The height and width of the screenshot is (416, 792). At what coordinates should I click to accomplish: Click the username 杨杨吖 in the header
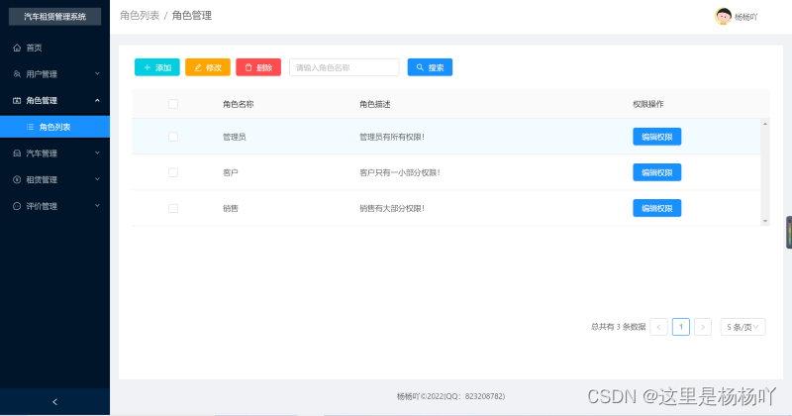746,17
